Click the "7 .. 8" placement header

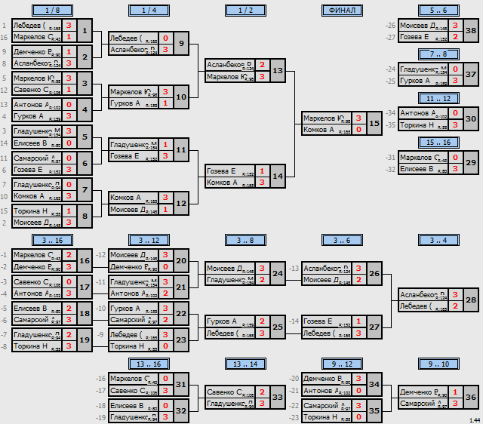click(x=438, y=54)
